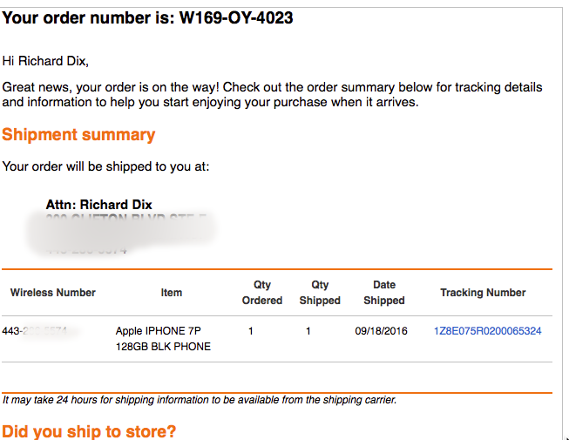Select the Qty Ordered column header
Screen dimensions: 569x440
[262, 293]
